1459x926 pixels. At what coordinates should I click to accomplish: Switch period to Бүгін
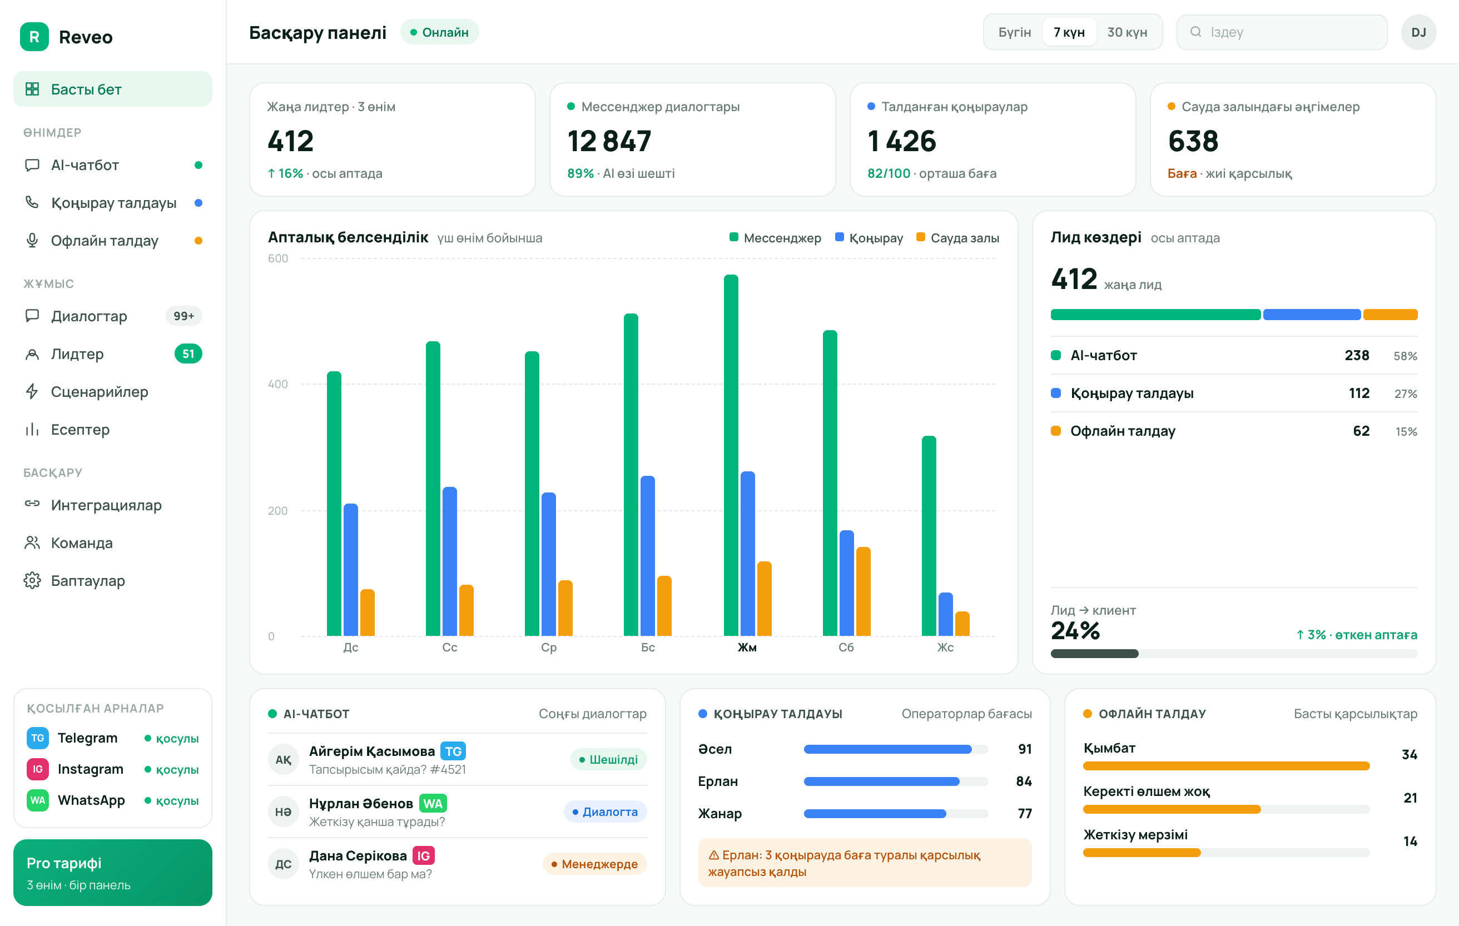[1014, 32]
